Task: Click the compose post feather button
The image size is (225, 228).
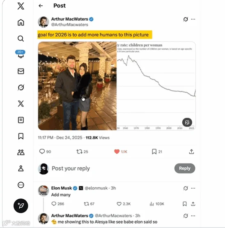Action: pos(21,206)
